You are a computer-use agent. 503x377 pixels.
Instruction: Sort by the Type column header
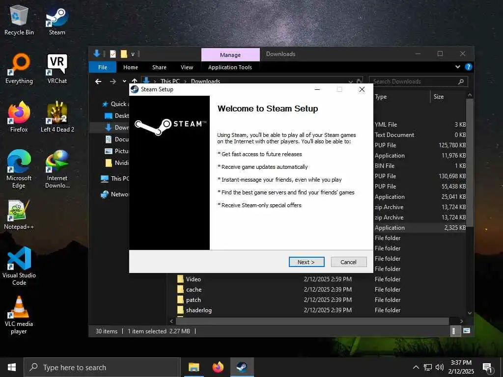click(x=402, y=97)
